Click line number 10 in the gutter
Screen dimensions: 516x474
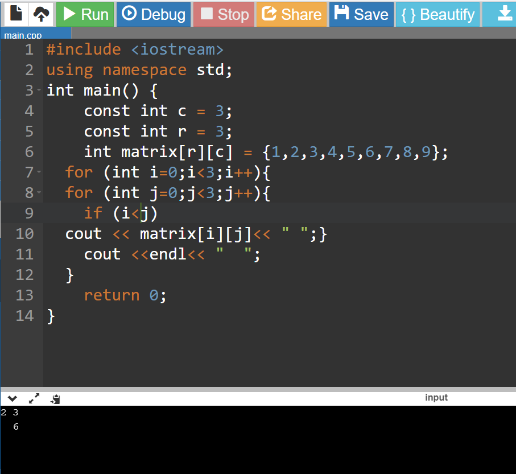coord(24,234)
